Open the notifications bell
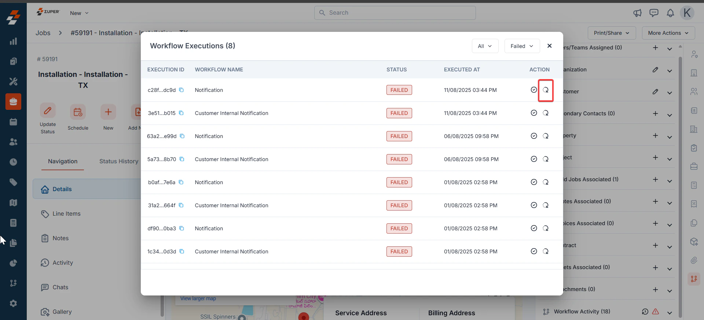704x320 pixels. (670, 13)
